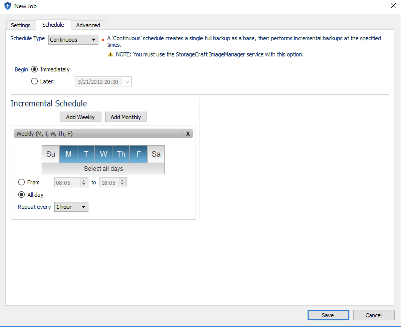Toggle the Th day button
The height and width of the screenshot is (327, 401).
[x=121, y=154]
